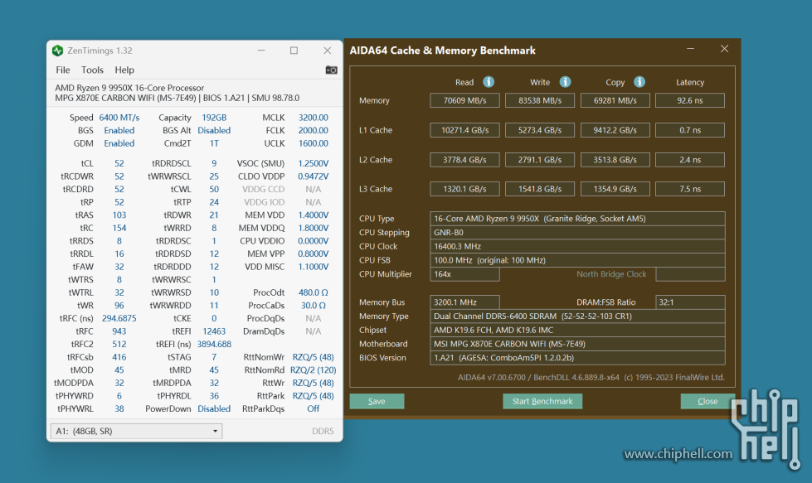Open the Tools menu in ZenTimings
This screenshot has height=483, width=812.
(92, 70)
